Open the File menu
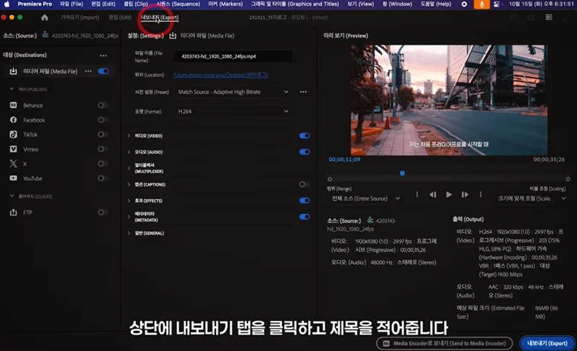This screenshot has height=351, width=577. point(71,4)
